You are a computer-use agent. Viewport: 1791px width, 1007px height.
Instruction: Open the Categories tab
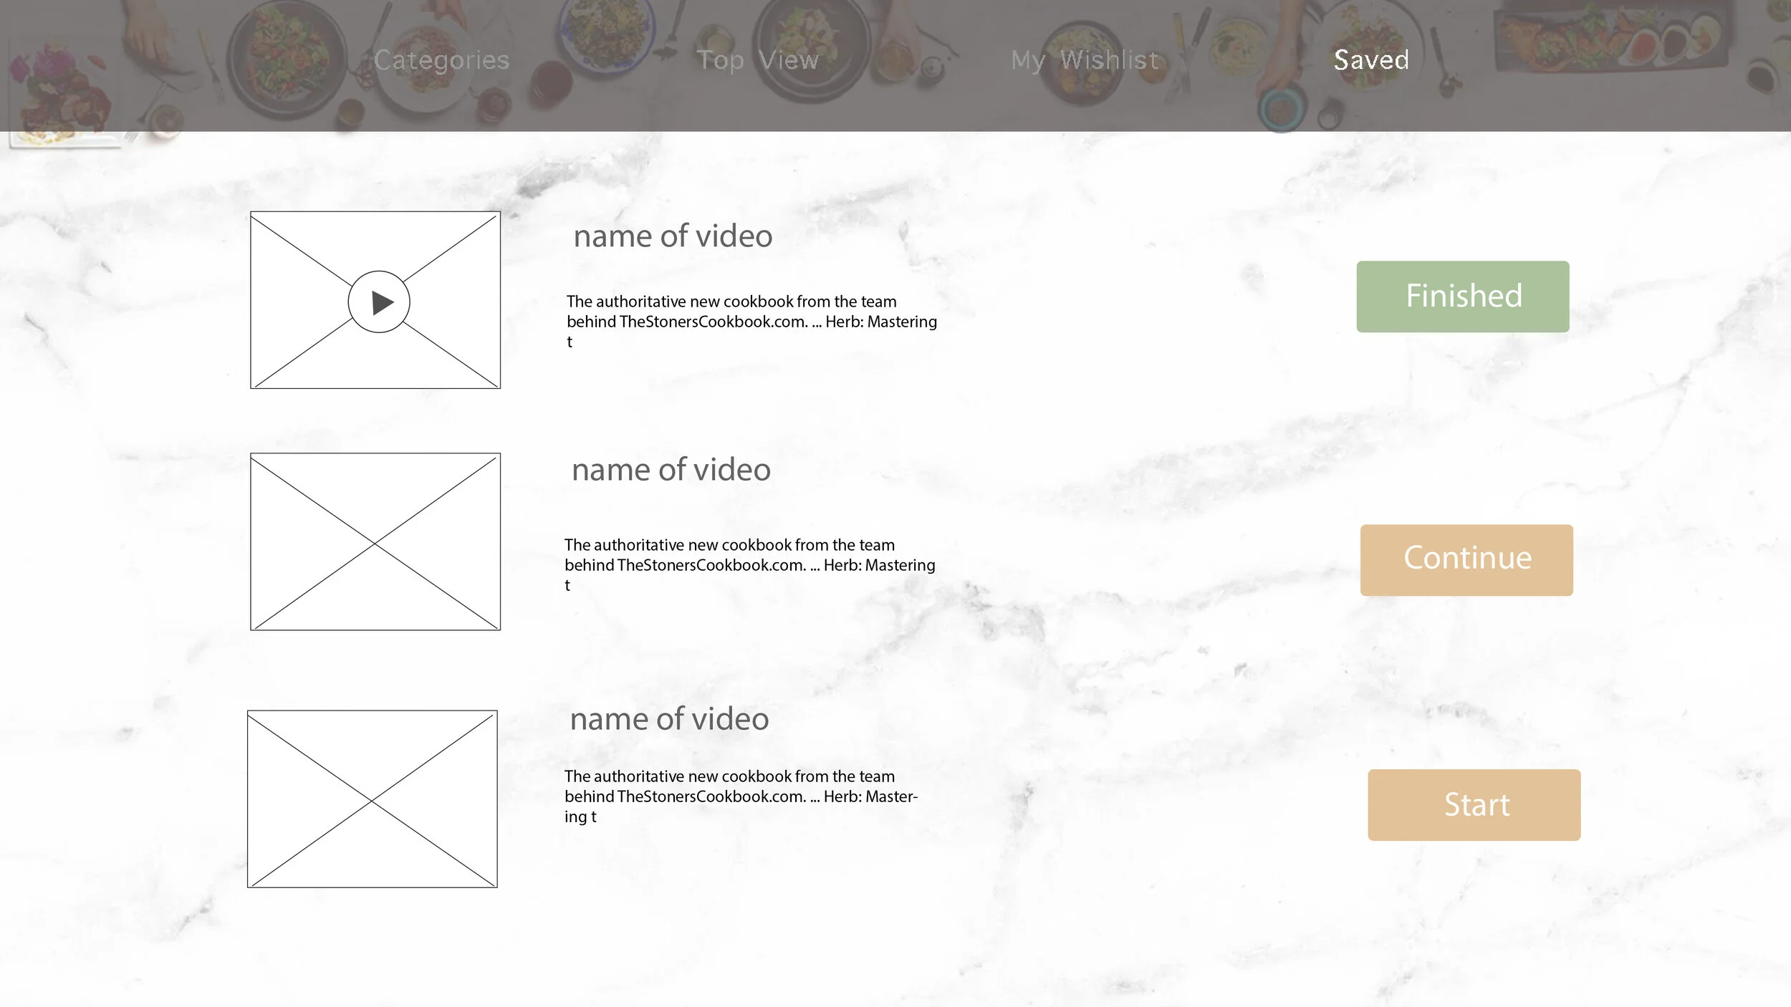point(441,60)
